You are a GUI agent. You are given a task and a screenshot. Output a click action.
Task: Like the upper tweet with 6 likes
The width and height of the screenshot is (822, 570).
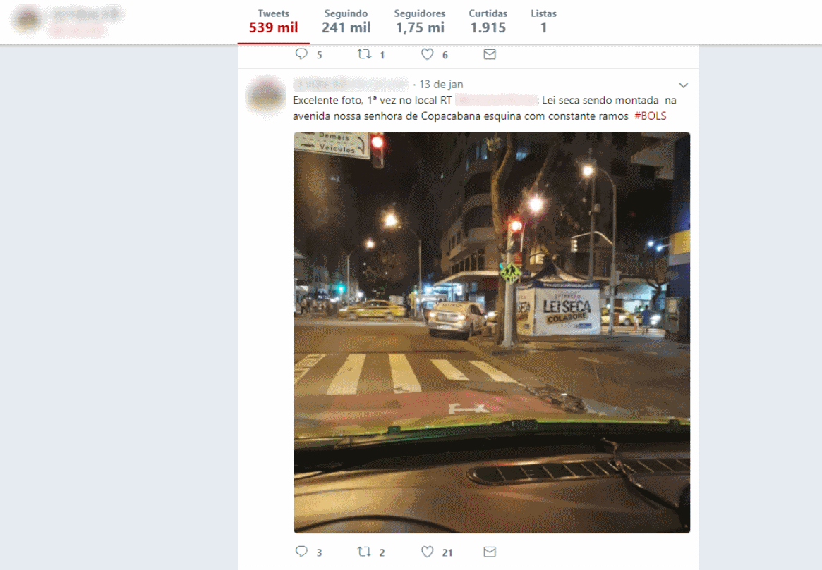[x=428, y=54]
